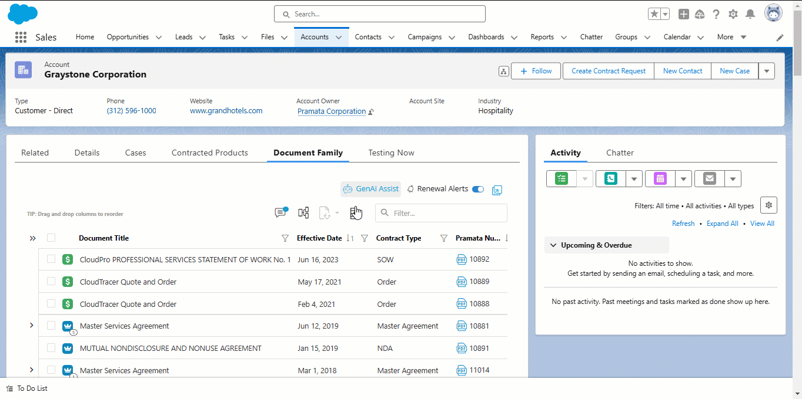Open the More navigation dropdown
This screenshot has height=399, width=802.
[731, 37]
